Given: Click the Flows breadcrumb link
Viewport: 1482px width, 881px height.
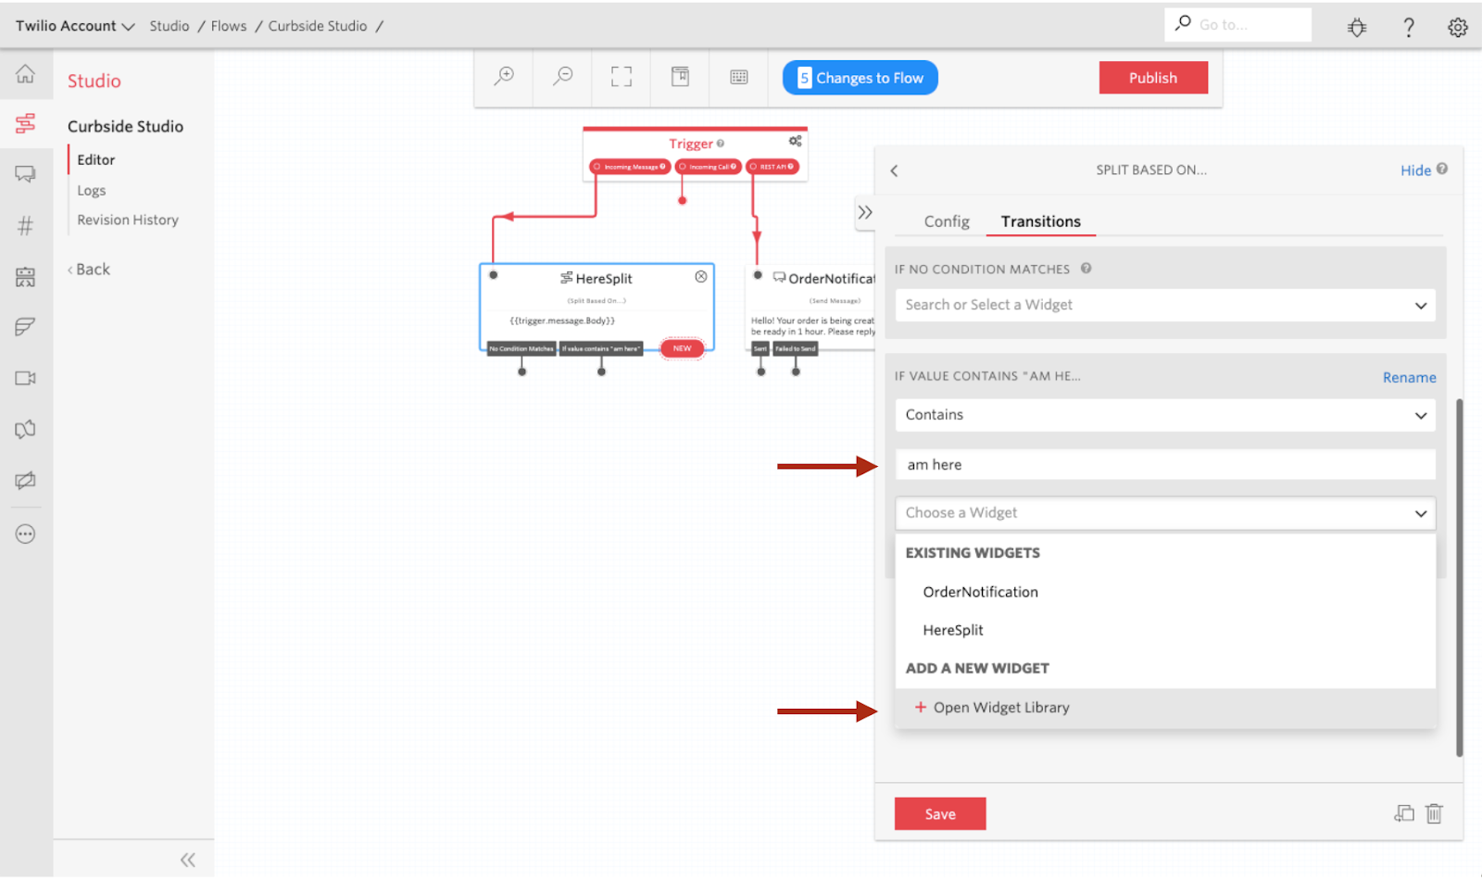Looking at the screenshot, I should 229,26.
